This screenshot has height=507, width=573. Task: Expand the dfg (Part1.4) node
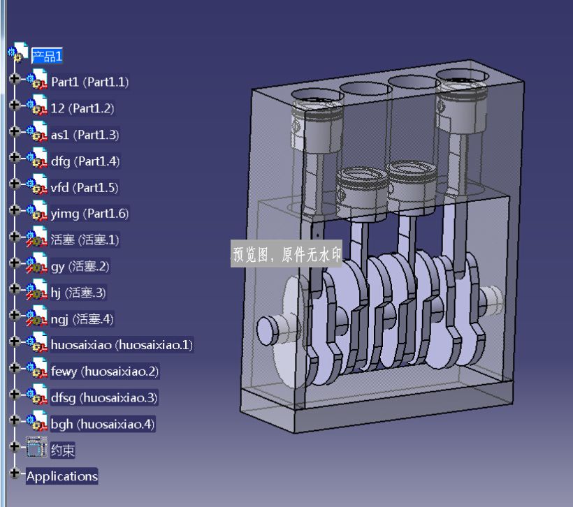15,157
